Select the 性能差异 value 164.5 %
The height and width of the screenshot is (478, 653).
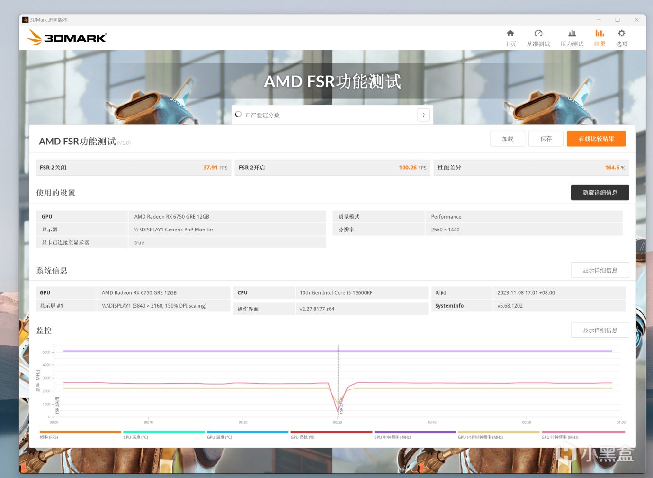(x=615, y=168)
